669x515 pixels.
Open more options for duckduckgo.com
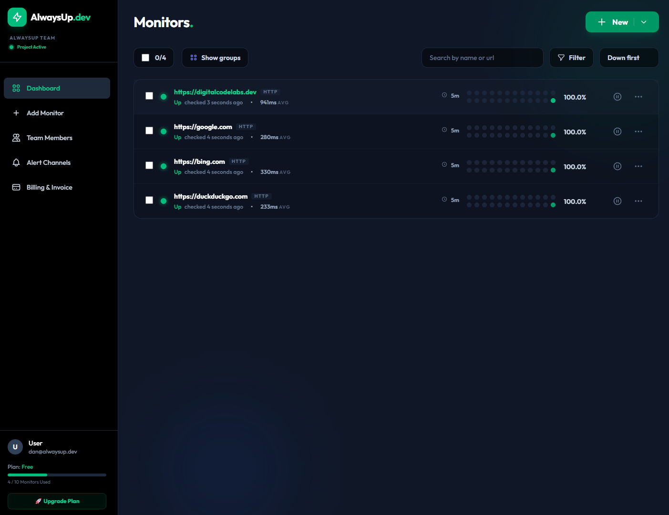point(638,201)
